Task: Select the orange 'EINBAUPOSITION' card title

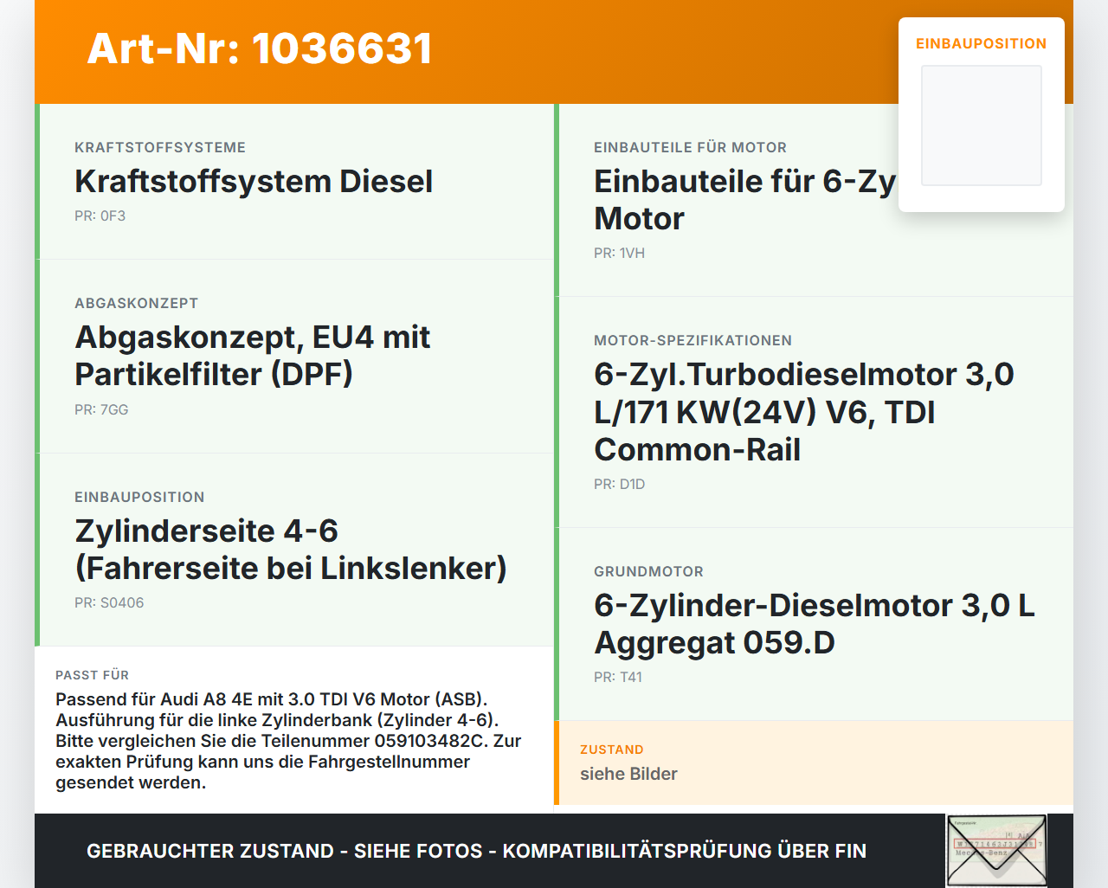Action: tap(982, 43)
